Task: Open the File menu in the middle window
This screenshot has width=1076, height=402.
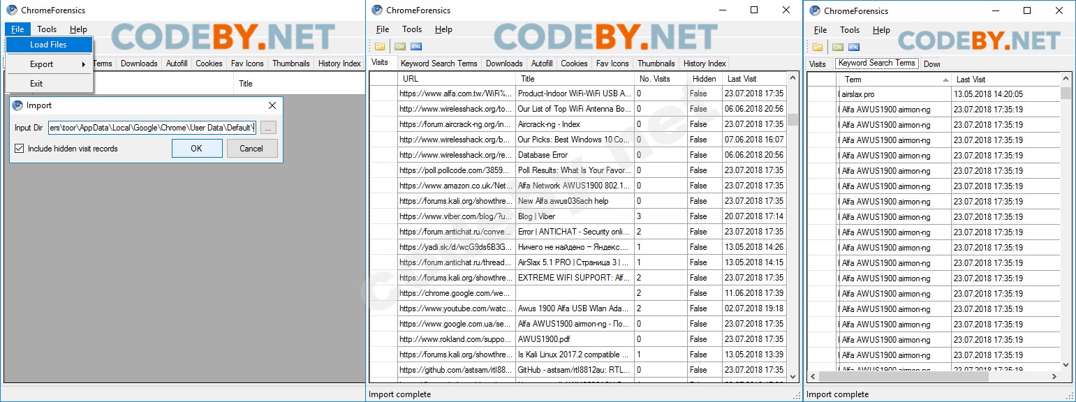Action: click(x=383, y=29)
